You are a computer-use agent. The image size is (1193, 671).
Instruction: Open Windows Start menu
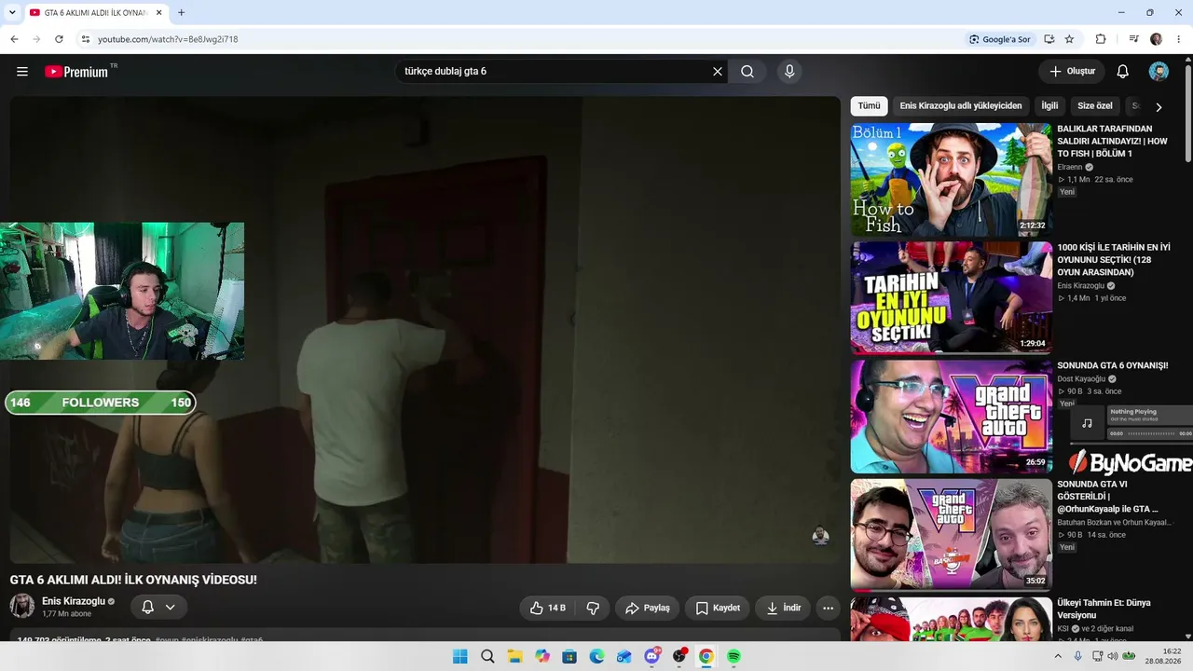click(x=460, y=656)
